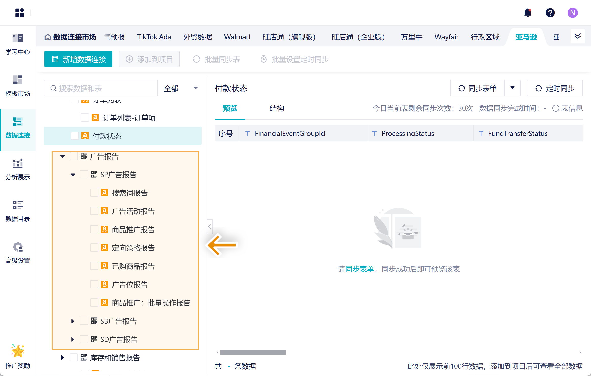Open 同步表单 dropdown arrow
591x376 pixels.
pos(513,88)
